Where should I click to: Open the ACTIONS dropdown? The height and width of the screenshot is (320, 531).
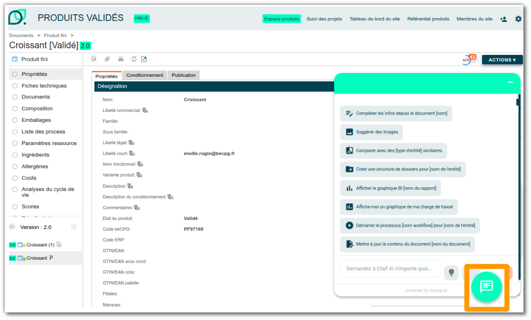coord(502,60)
